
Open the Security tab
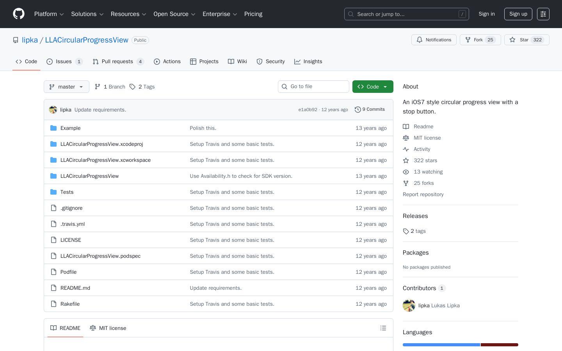pyautogui.click(x=270, y=62)
